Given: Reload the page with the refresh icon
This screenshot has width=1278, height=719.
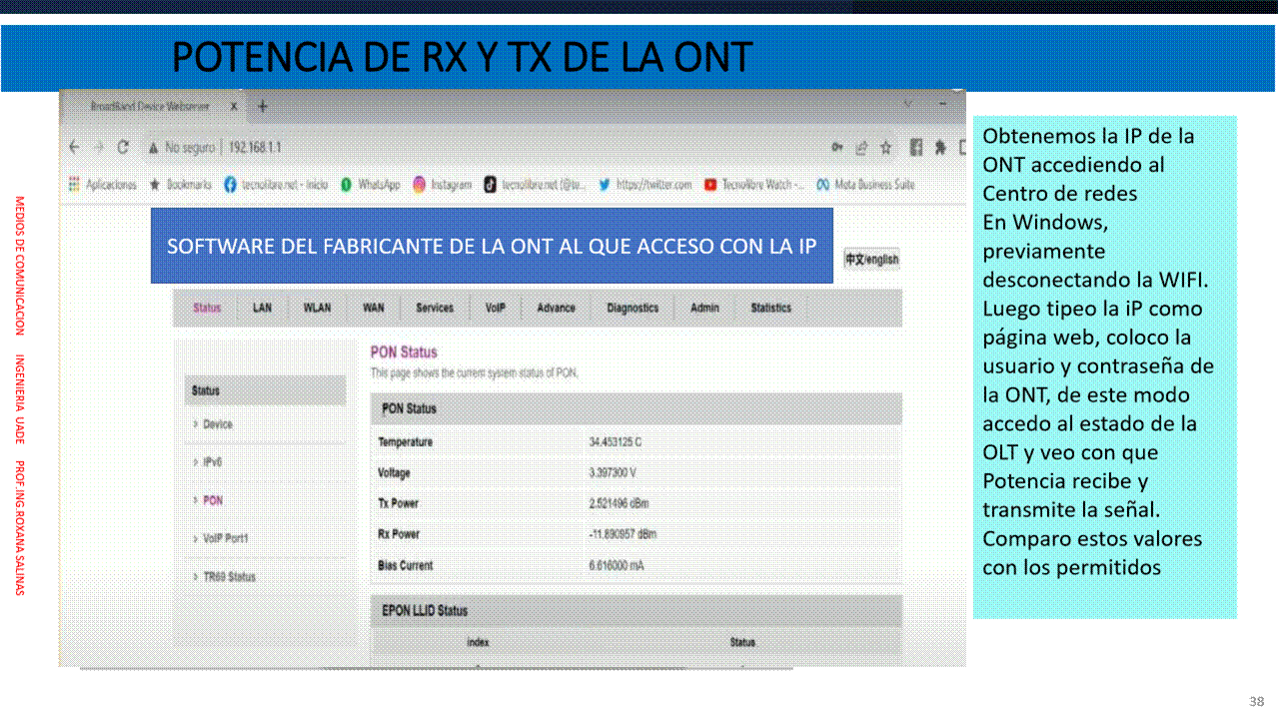Looking at the screenshot, I should coord(123,147).
